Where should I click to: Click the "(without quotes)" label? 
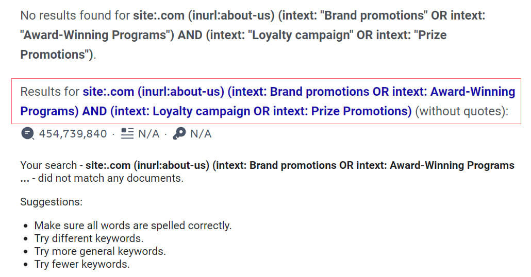click(x=461, y=111)
